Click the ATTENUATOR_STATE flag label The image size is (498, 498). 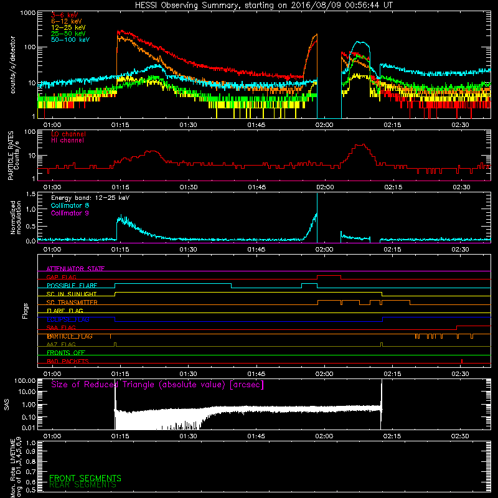click(75, 269)
